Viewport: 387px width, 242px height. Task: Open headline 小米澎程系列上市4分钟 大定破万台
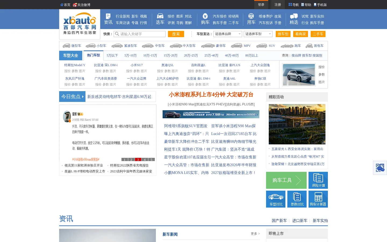click(211, 95)
